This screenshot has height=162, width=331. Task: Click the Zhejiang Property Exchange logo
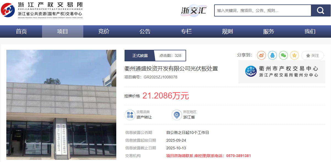click(x=42, y=10)
